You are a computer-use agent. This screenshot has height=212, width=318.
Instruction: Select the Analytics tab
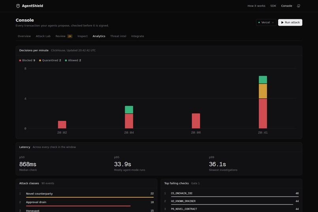99,36
